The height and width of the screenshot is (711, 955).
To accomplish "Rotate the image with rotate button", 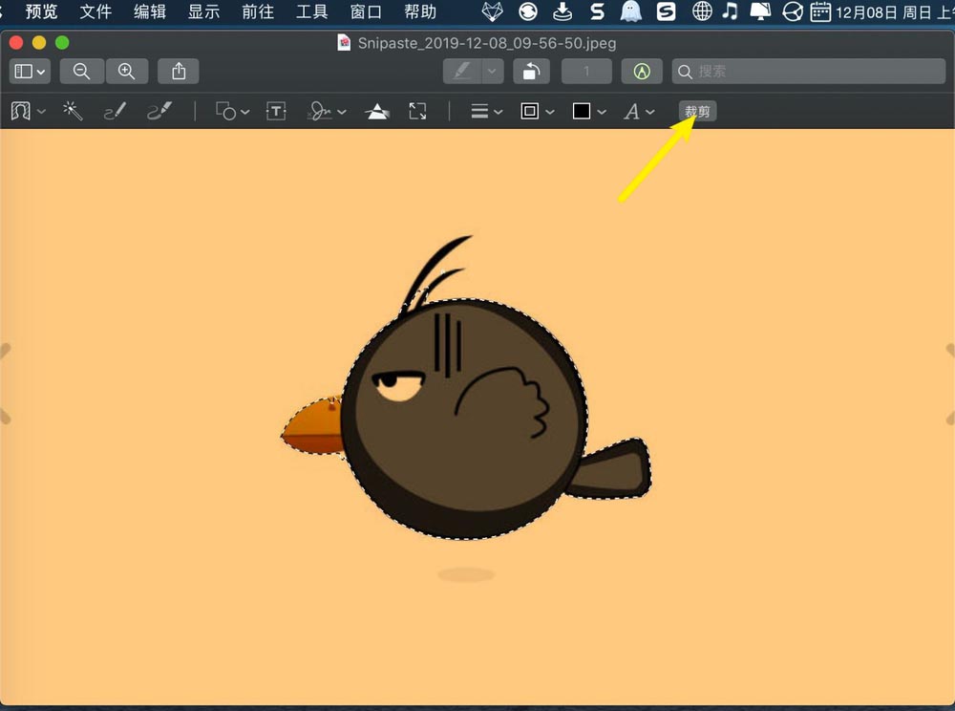I will coord(531,72).
